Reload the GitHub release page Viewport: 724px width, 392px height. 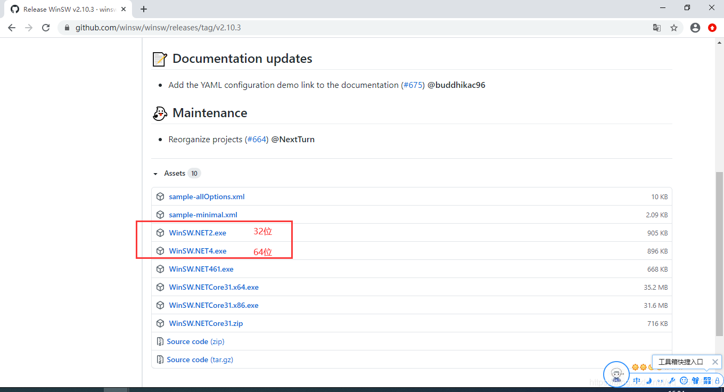[46, 28]
